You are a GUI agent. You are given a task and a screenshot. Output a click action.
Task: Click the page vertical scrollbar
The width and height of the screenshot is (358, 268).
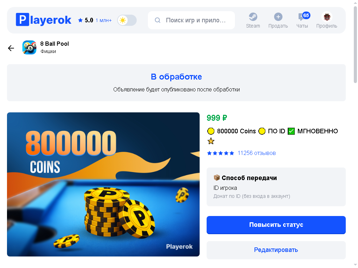coord(355,45)
